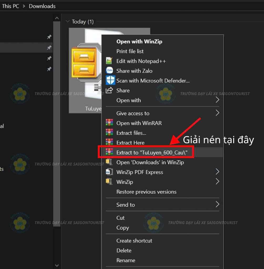Click the Share arrow icon
The height and width of the screenshot is (269, 264).
(x=109, y=90)
